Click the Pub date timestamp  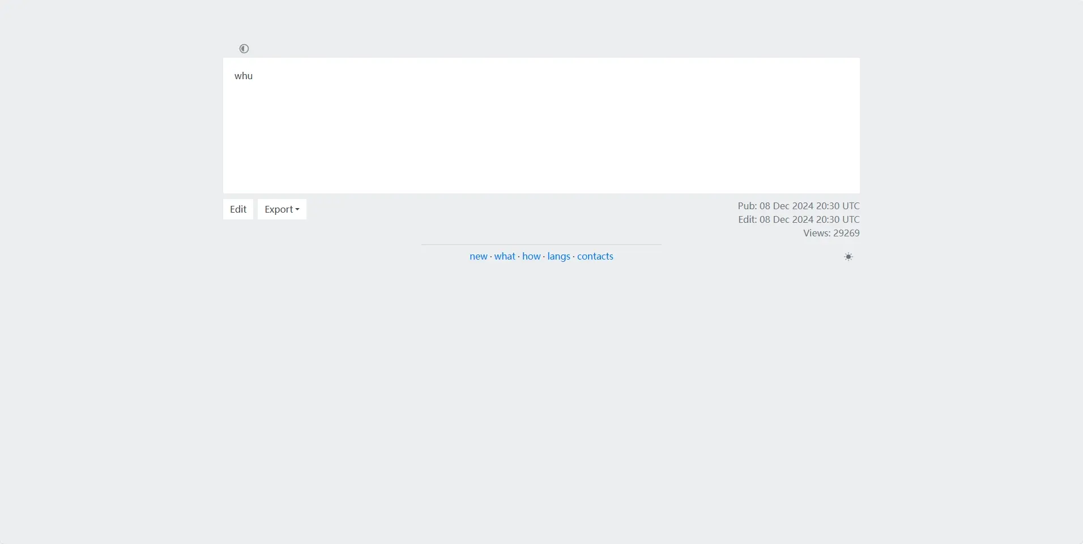[x=798, y=206]
